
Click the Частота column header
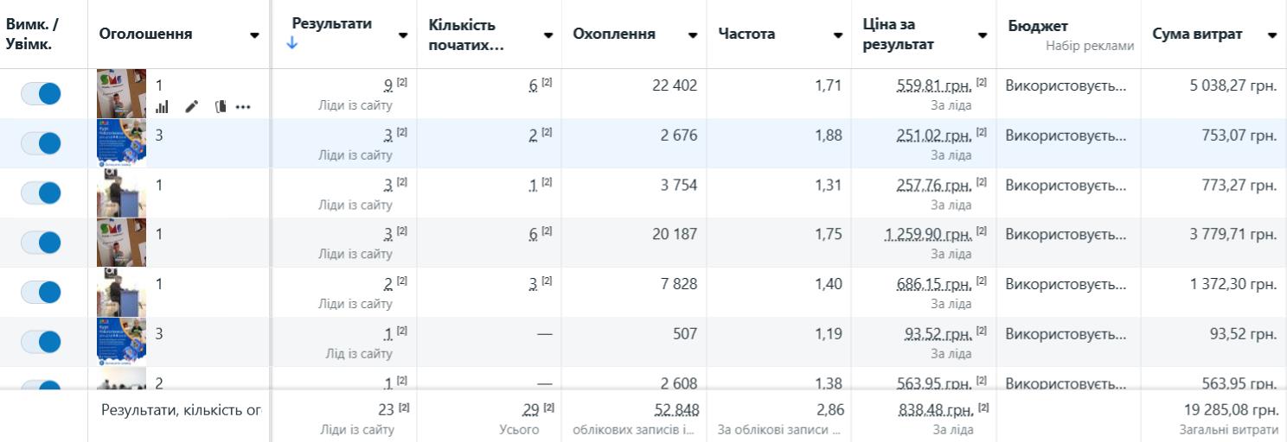[x=746, y=35]
